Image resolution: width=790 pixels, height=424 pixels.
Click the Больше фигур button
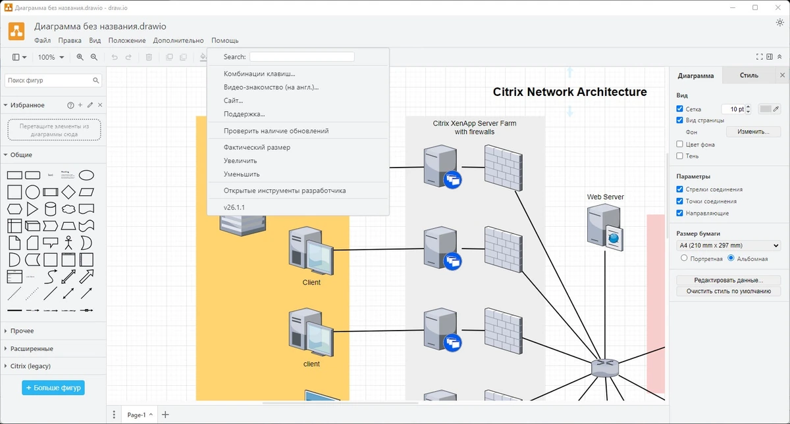coord(53,388)
